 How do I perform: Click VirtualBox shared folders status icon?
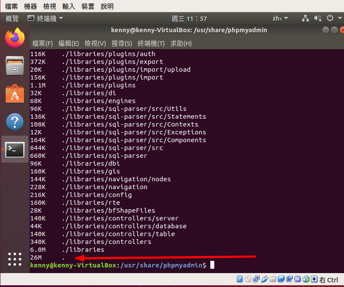tap(273, 279)
